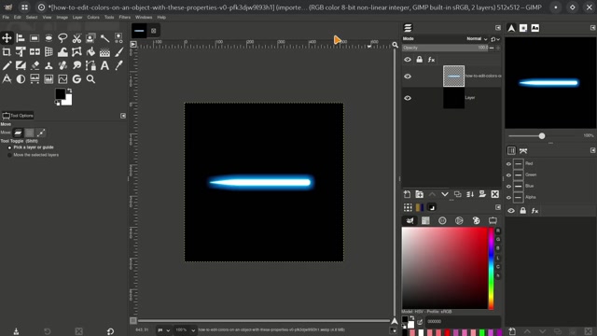
Task: Select the Paintbrush tool
Action: click(118, 51)
